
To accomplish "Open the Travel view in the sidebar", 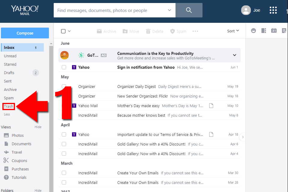I will (x=17, y=152).
